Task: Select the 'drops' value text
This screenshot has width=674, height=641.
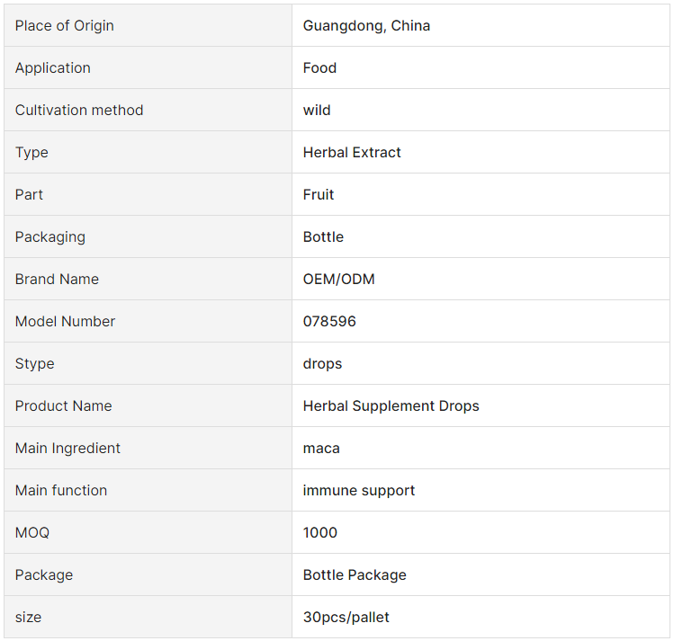Action: point(322,363)
